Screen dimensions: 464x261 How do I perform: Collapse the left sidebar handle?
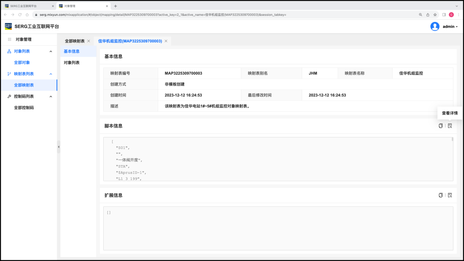pos(59,147)
